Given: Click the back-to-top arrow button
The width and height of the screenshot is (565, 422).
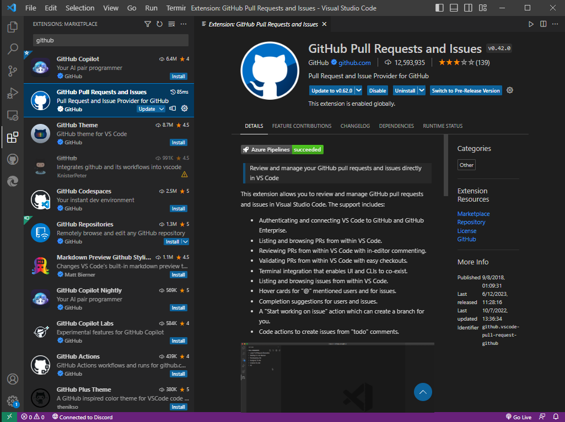Looking at the screenshot, I should pyautogui.click(x=423, y=392).
